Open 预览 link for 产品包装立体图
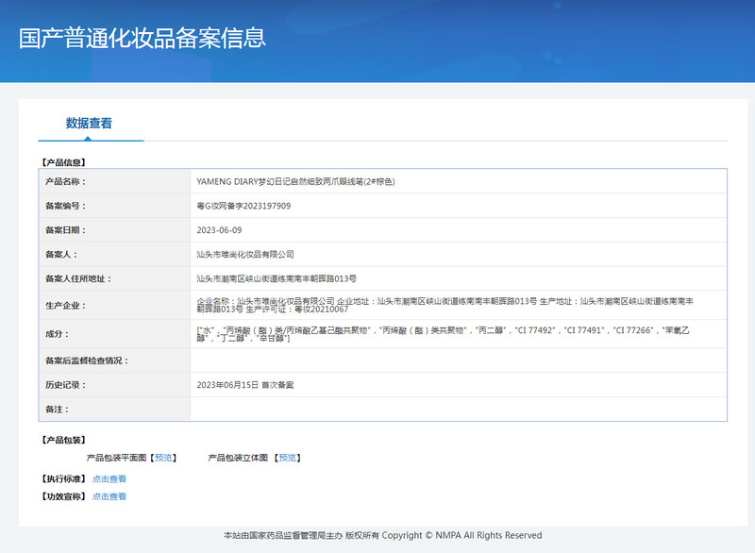The height and width of the screenshot is (553, 755). (288, 458)
